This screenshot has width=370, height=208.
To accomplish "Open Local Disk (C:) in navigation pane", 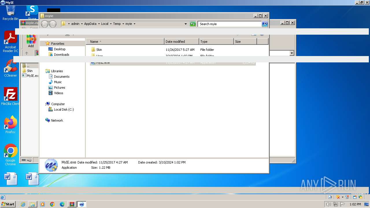I will pyautogui.click(x=64, y=109).
